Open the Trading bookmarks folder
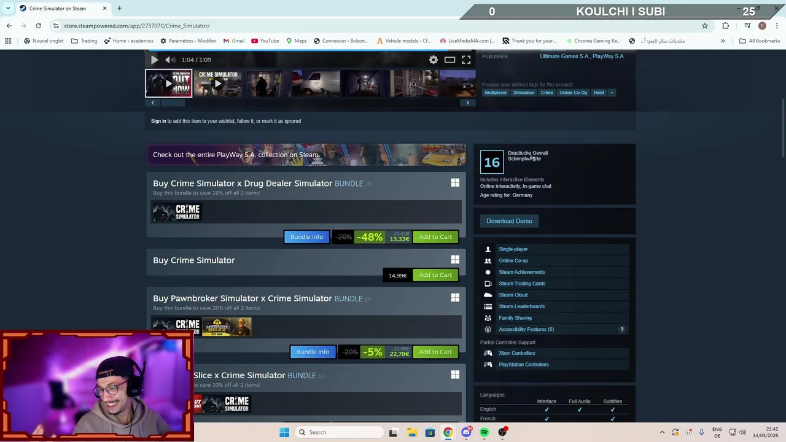This screenshot has width=786, height=442. tap(84, 41)
